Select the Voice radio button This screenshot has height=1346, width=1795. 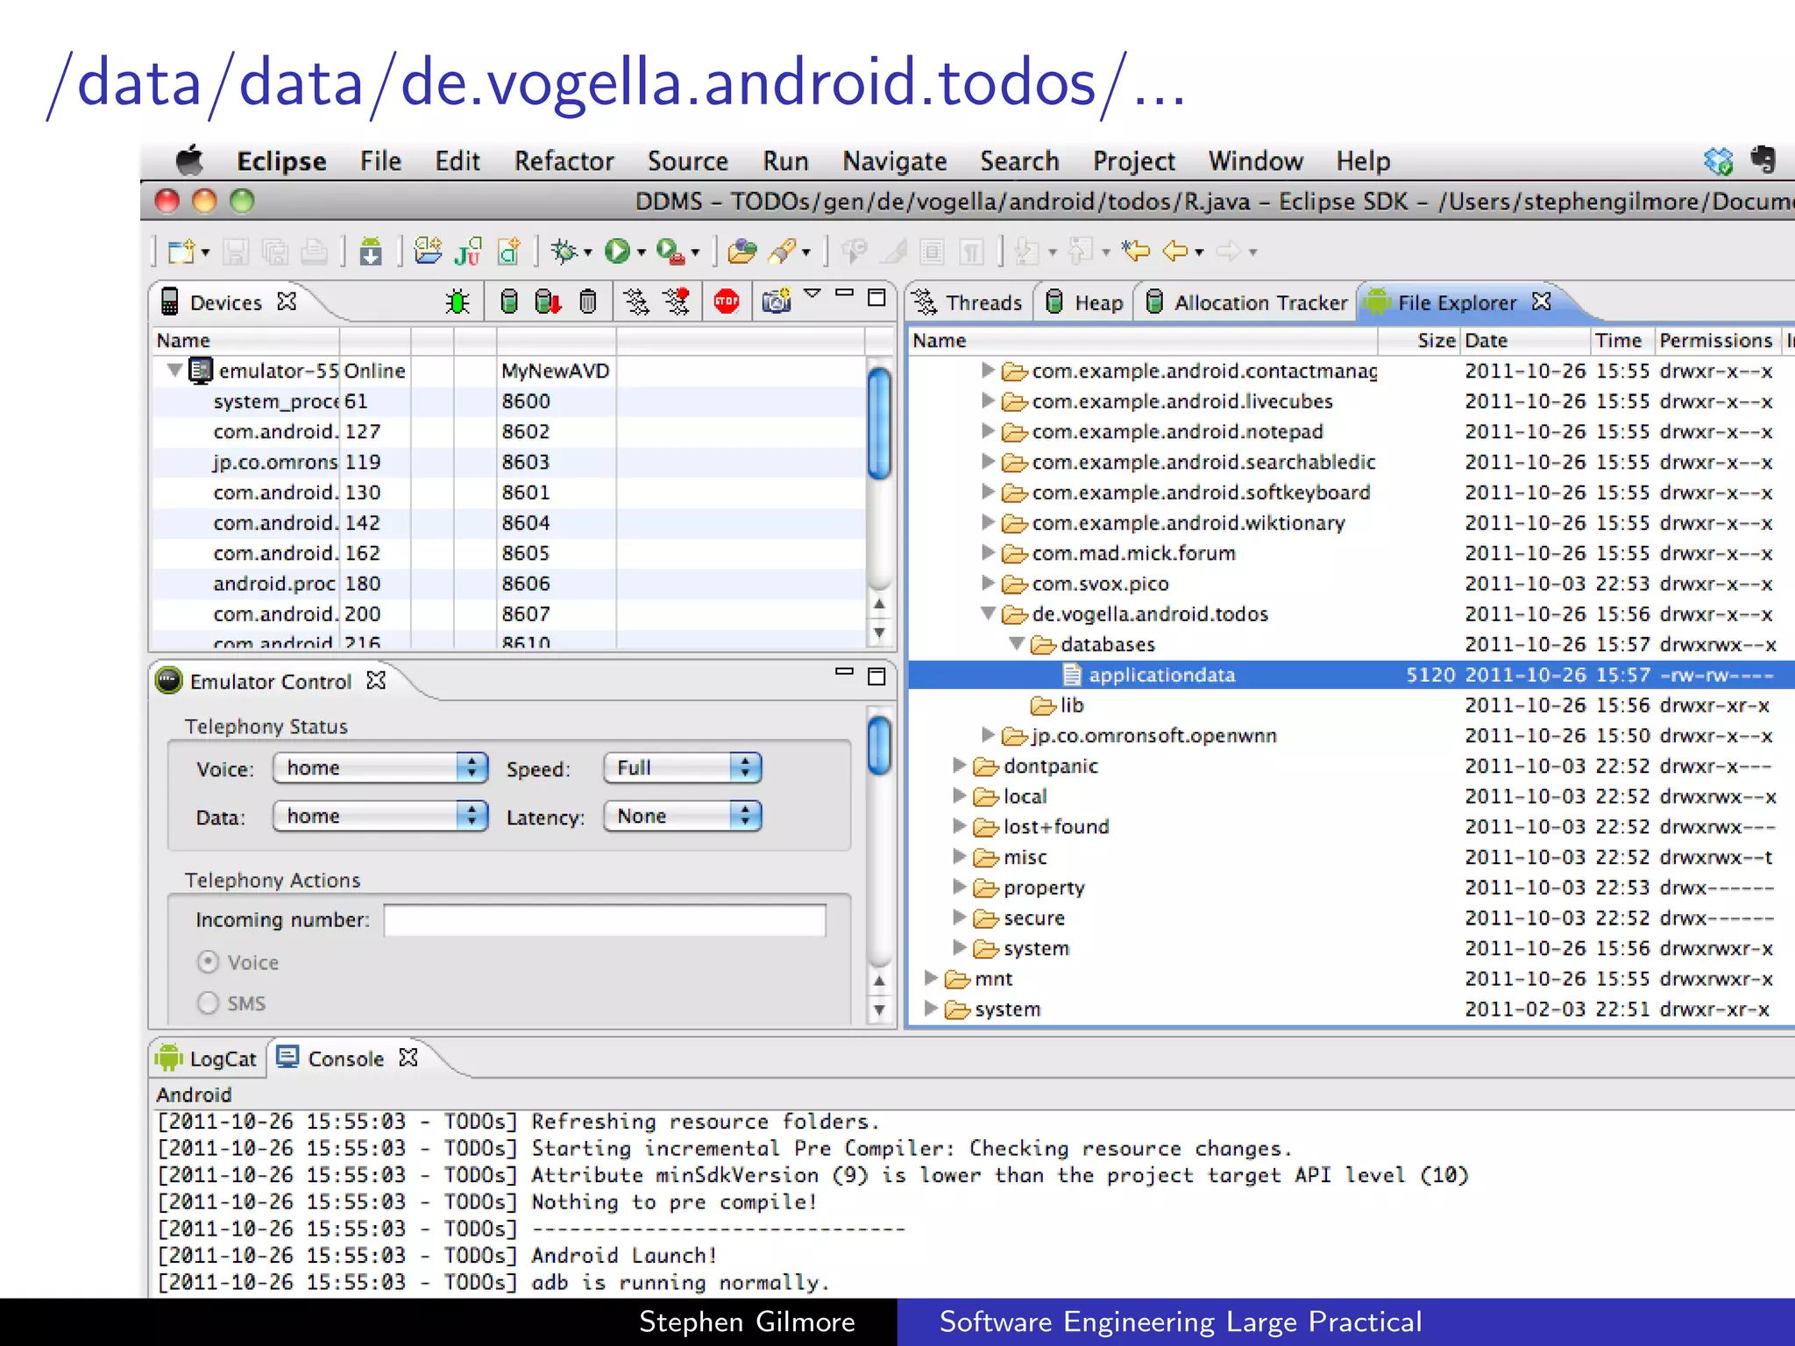click(208, 962)
